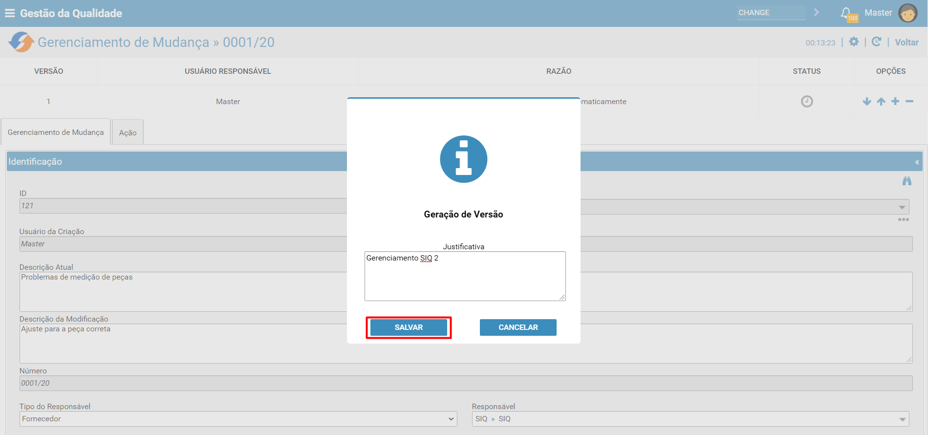The width and height of the screenshot is (928, 435).
Task: Click into the Justificativa text area
Action: pos(465,276)
